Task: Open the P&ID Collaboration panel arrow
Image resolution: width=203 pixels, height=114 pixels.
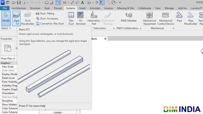Action: click(x=140, y=28)
